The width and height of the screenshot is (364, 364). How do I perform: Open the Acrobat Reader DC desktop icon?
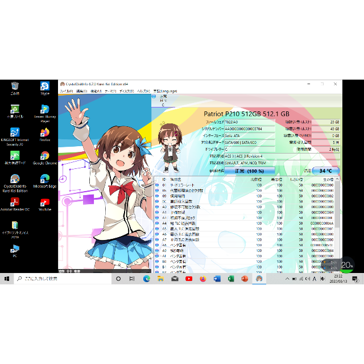coord(15,205)
